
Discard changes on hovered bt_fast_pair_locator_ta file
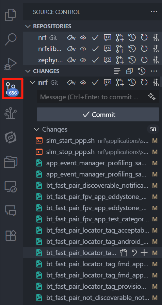pyautogui.click(x=134, y=253)
